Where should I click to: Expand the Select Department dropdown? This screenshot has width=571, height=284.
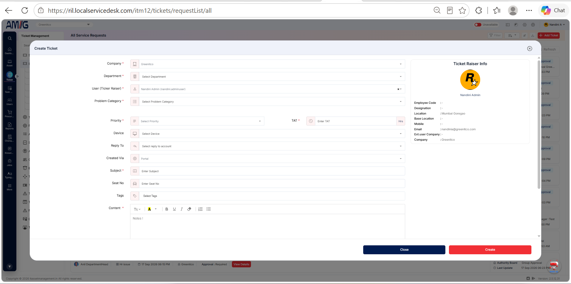(x=268, y=76)
